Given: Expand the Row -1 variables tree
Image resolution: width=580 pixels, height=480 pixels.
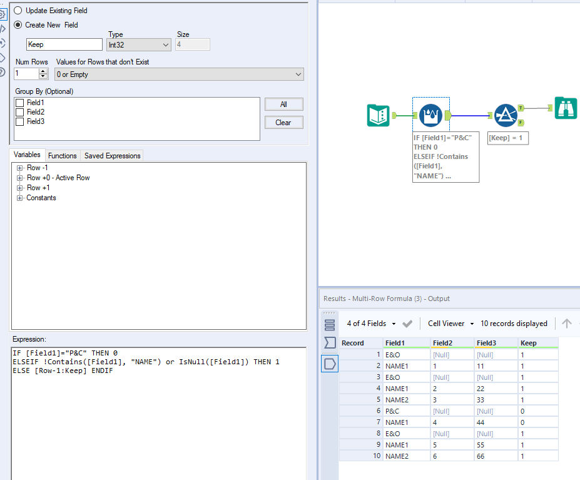Looking at the screenshot, I should pyautogui.click(x=18, y=167).
